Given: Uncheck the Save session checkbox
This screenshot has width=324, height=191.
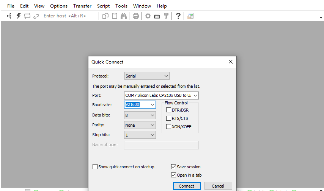Looking at the screenshot, I should [x=174, y=167].
